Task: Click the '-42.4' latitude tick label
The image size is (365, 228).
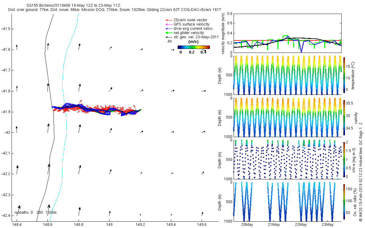Action: tap(6, 216)
